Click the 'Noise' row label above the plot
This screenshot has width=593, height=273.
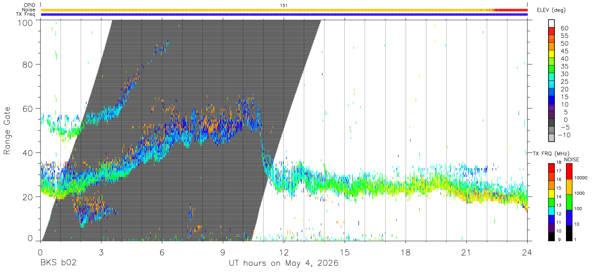click(29, 10)
